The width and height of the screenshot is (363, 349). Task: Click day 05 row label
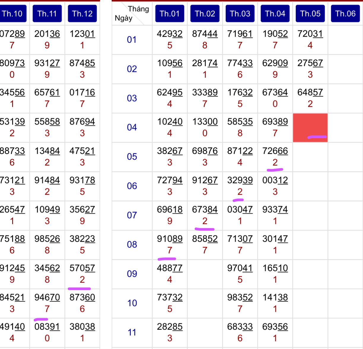click(x=132, y=157)
